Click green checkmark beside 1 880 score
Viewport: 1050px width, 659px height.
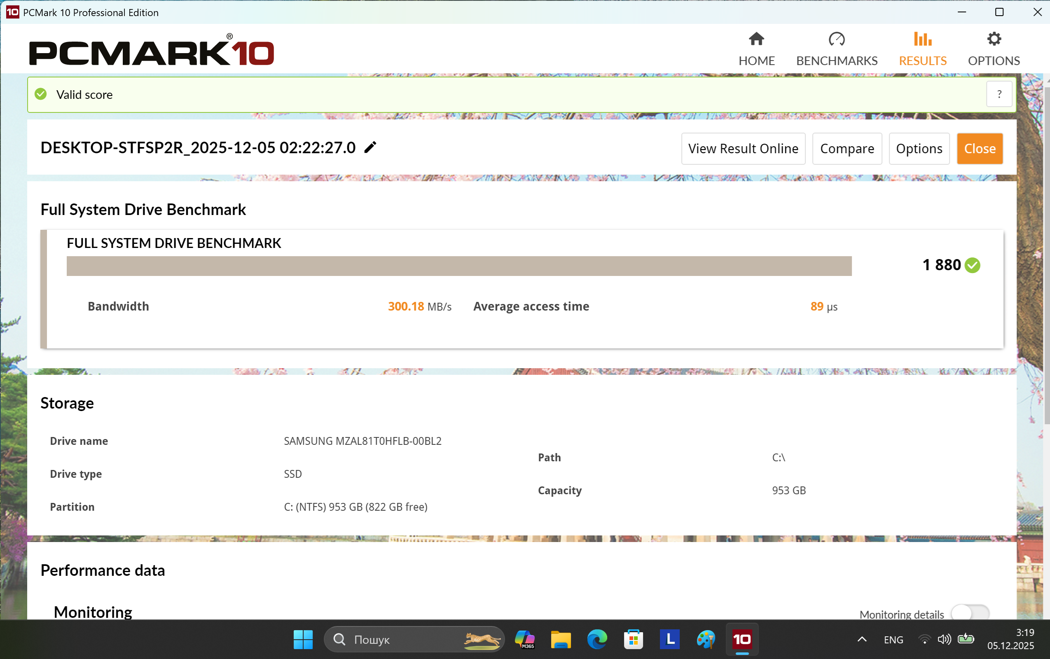[973, 265]
